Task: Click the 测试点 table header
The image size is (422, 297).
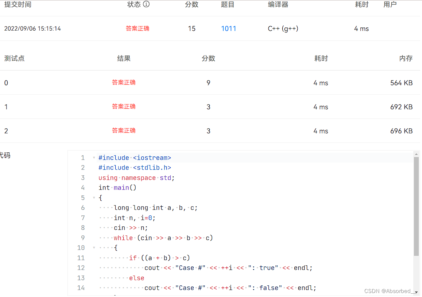Action: [14, 58]
